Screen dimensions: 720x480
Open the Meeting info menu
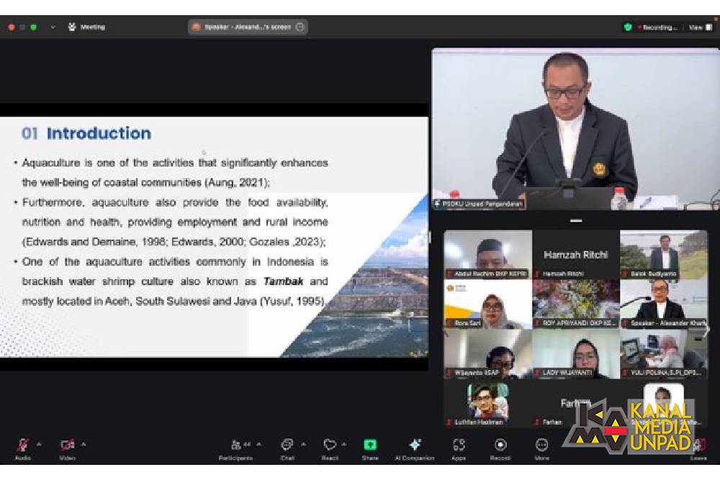(x=86, y=27)
